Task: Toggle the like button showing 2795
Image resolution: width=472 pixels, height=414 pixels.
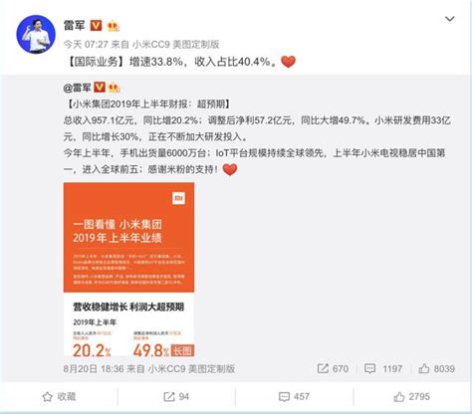Action: coord(411,397)
